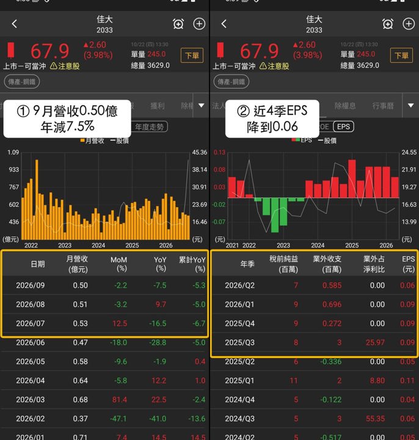
Task: Select 年度走勢 view toggle
Action: (x=150, y=127)
